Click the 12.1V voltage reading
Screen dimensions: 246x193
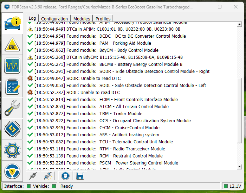(x=235, y=186)
